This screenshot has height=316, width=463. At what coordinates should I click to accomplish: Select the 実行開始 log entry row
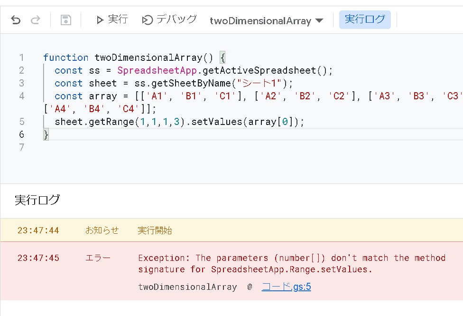(x=231, y=230)
